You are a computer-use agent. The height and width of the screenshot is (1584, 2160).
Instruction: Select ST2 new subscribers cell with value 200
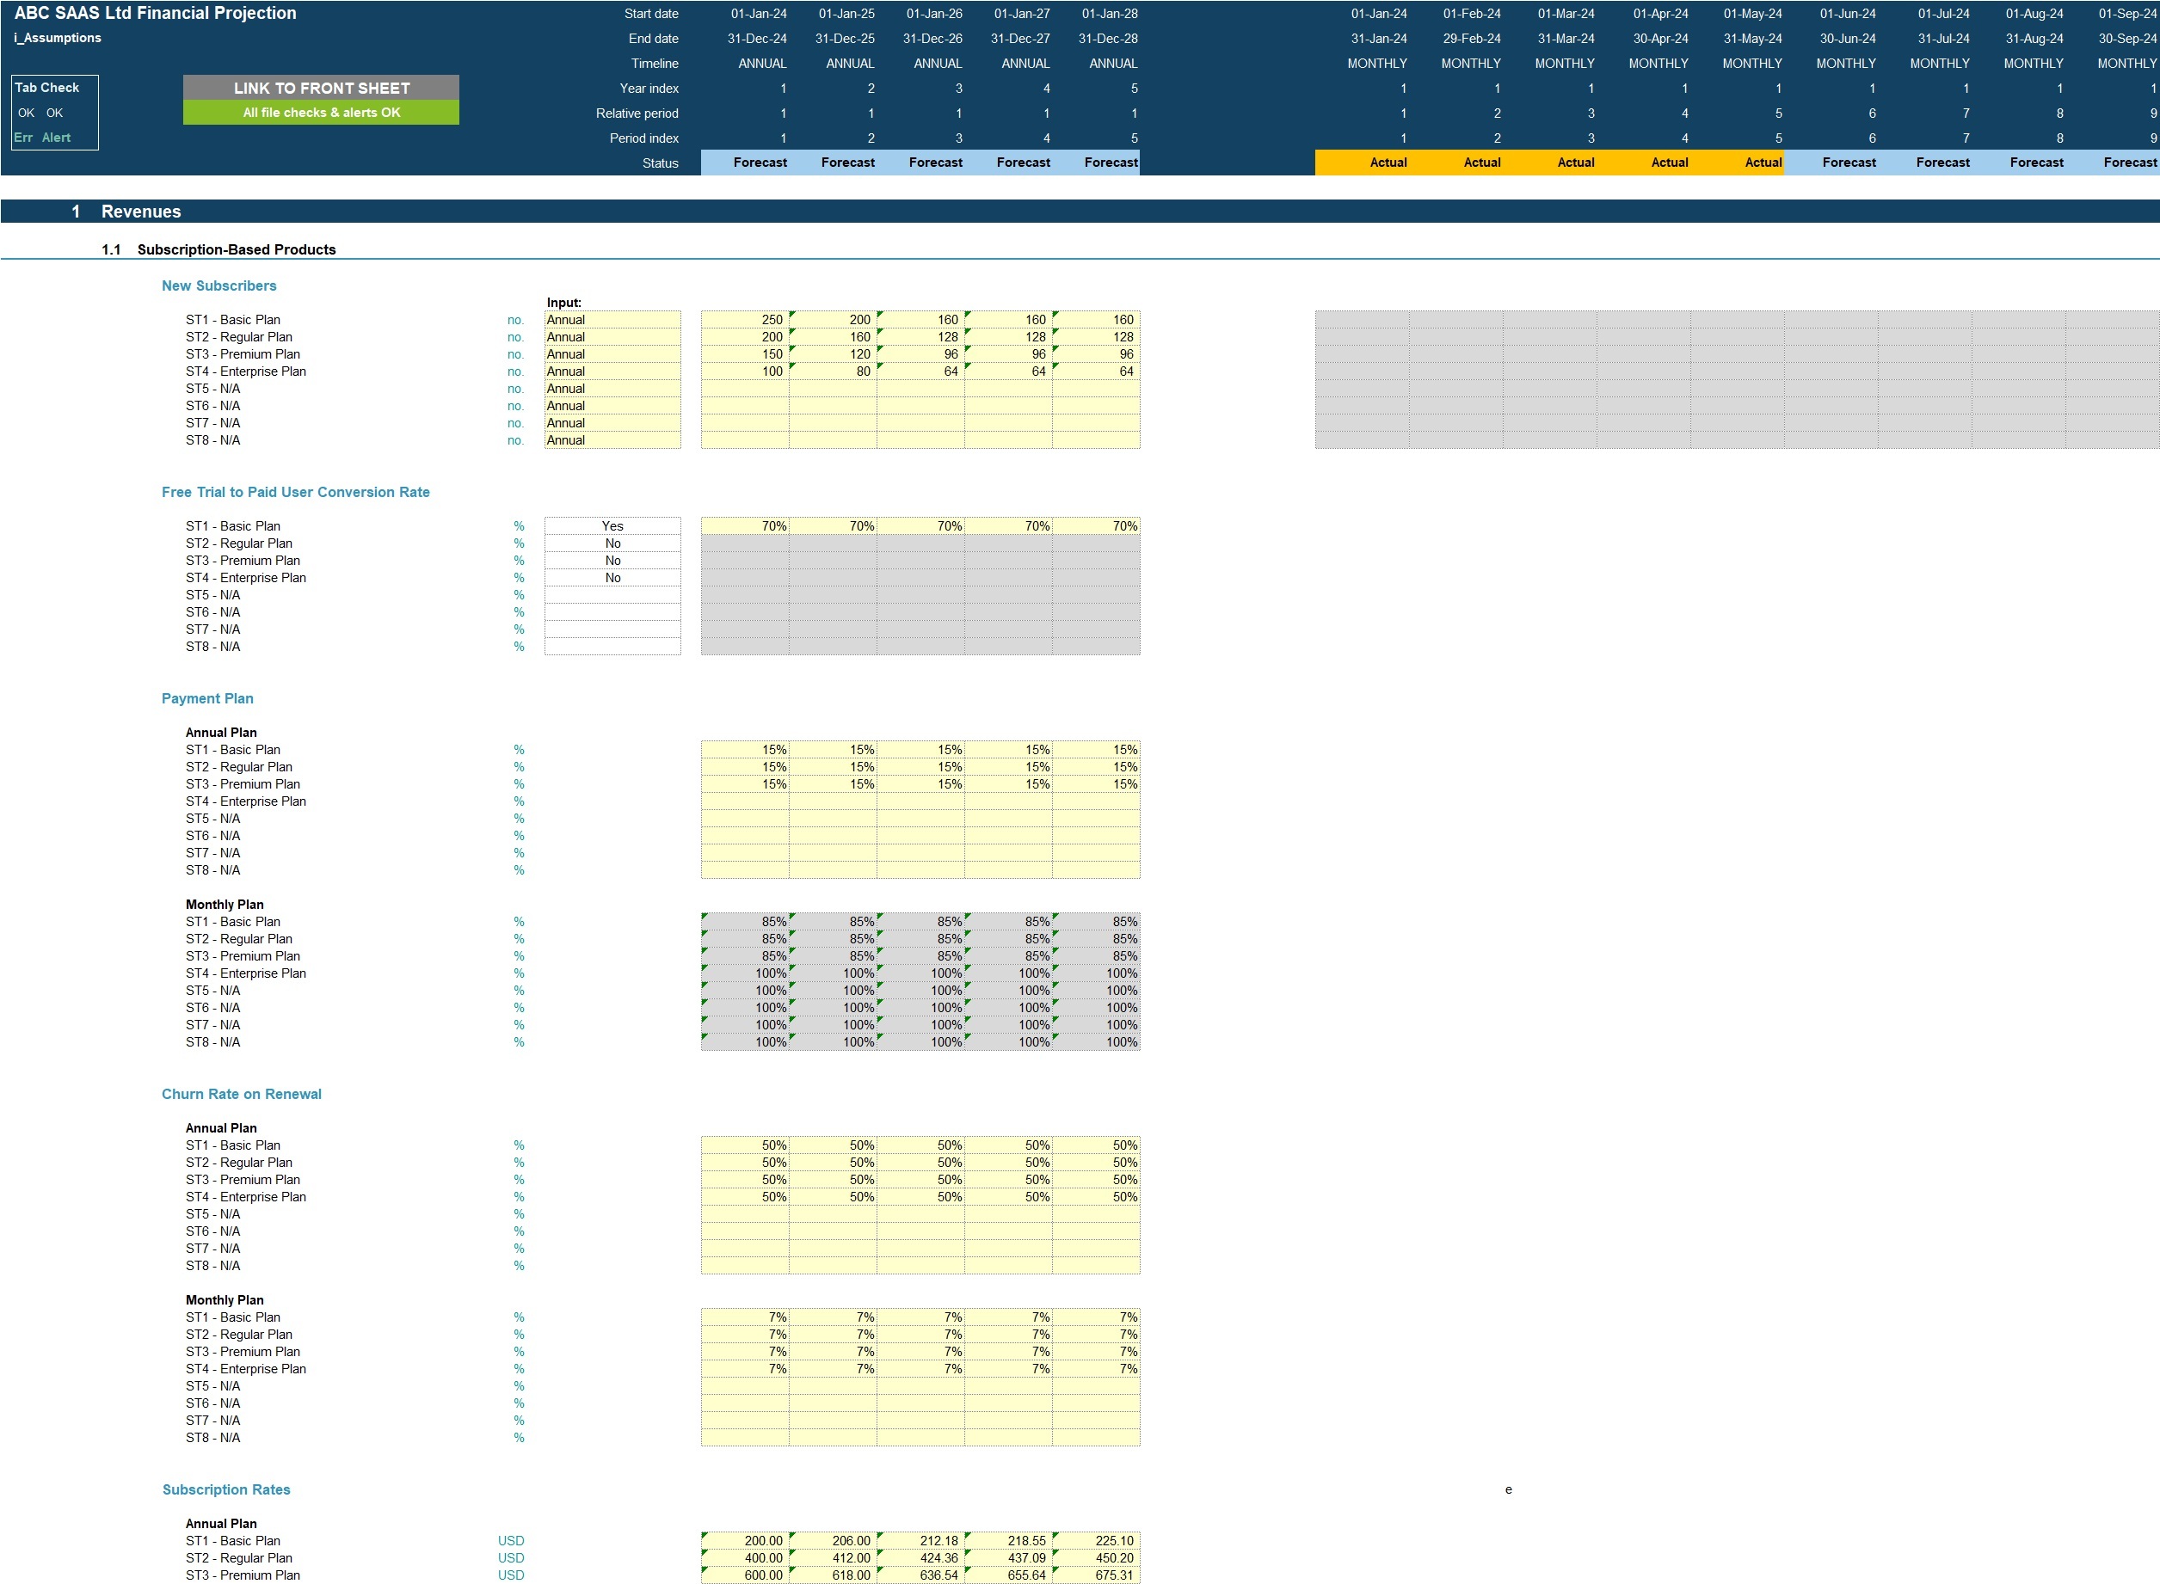coord(745,336)
